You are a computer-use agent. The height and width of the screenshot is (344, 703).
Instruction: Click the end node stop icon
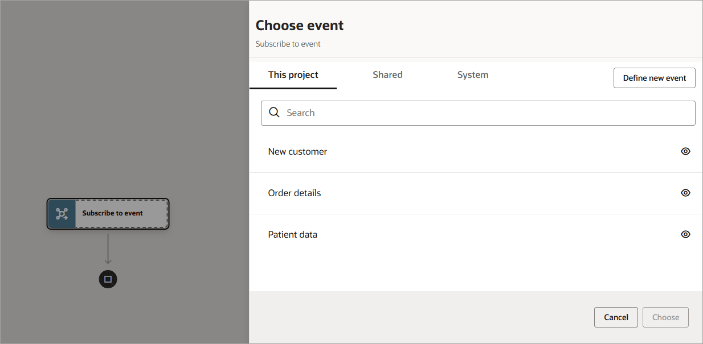click(x=108, y=279)
